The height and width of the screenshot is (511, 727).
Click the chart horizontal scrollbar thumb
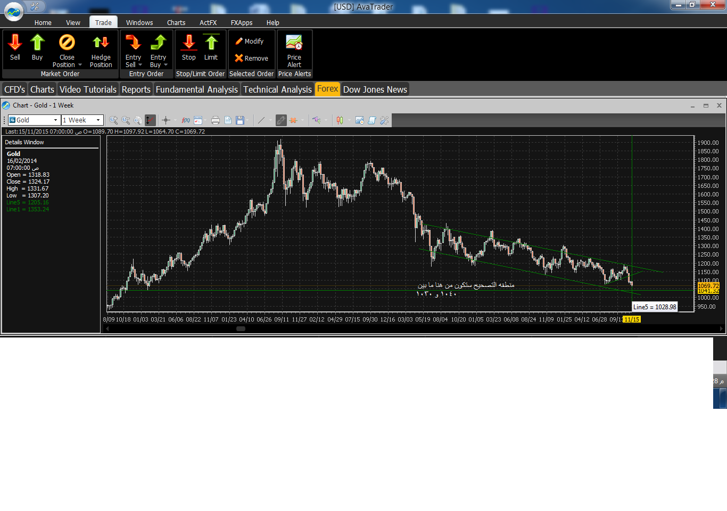pos(241,328)
